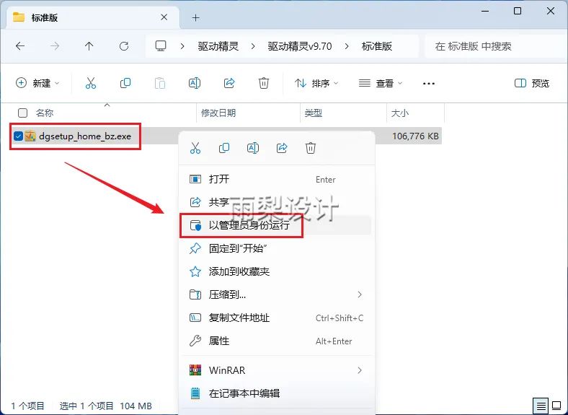Image resolution: width=568 pixels, height=415 pixels.
Task: Sort by the 名称 column header
Action: [x=45, y=113]
